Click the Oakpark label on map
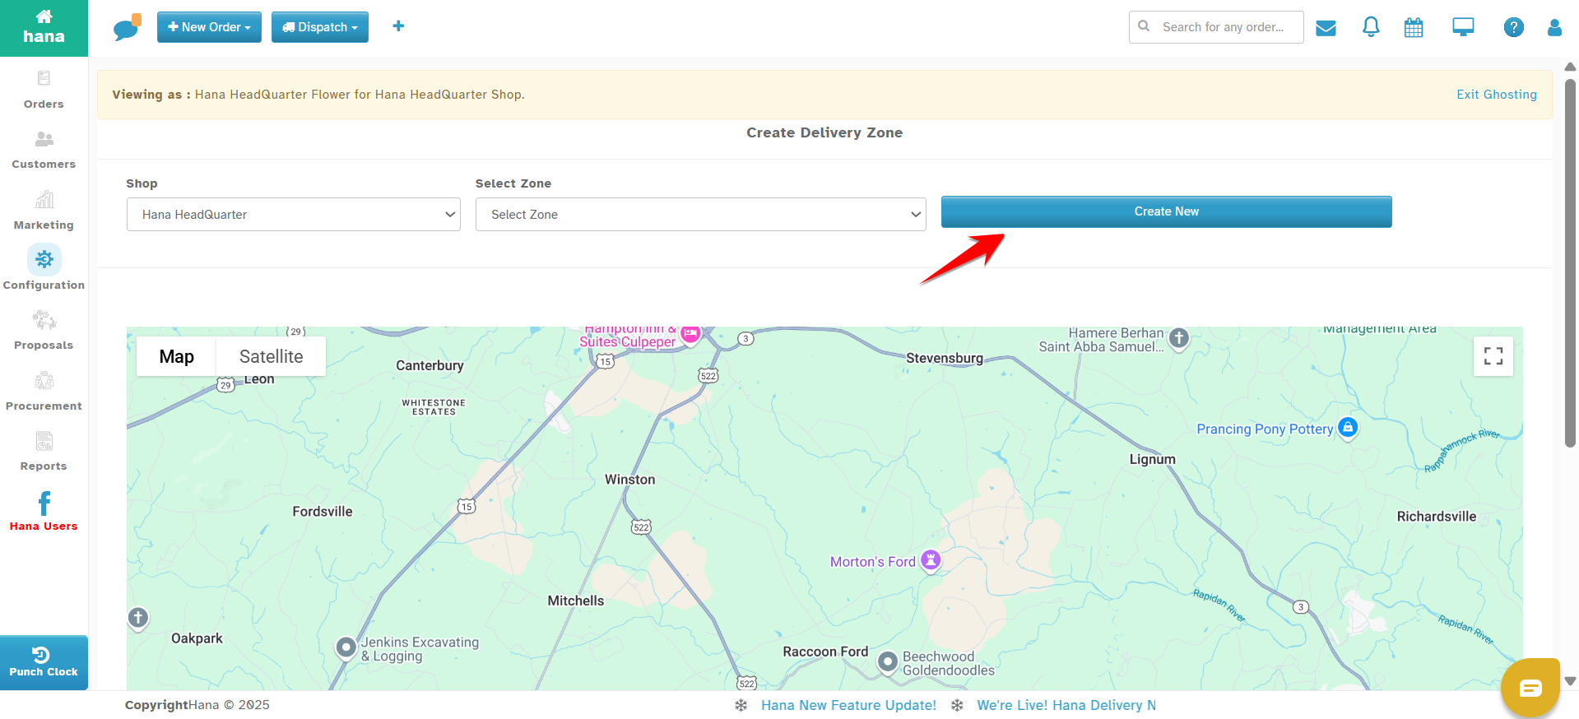1579x719 pixels. 197,638
